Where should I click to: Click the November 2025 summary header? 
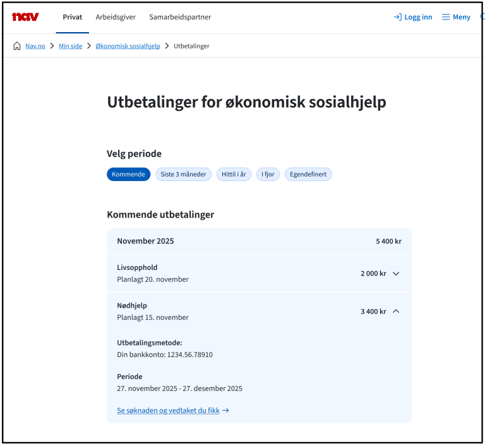259,242
